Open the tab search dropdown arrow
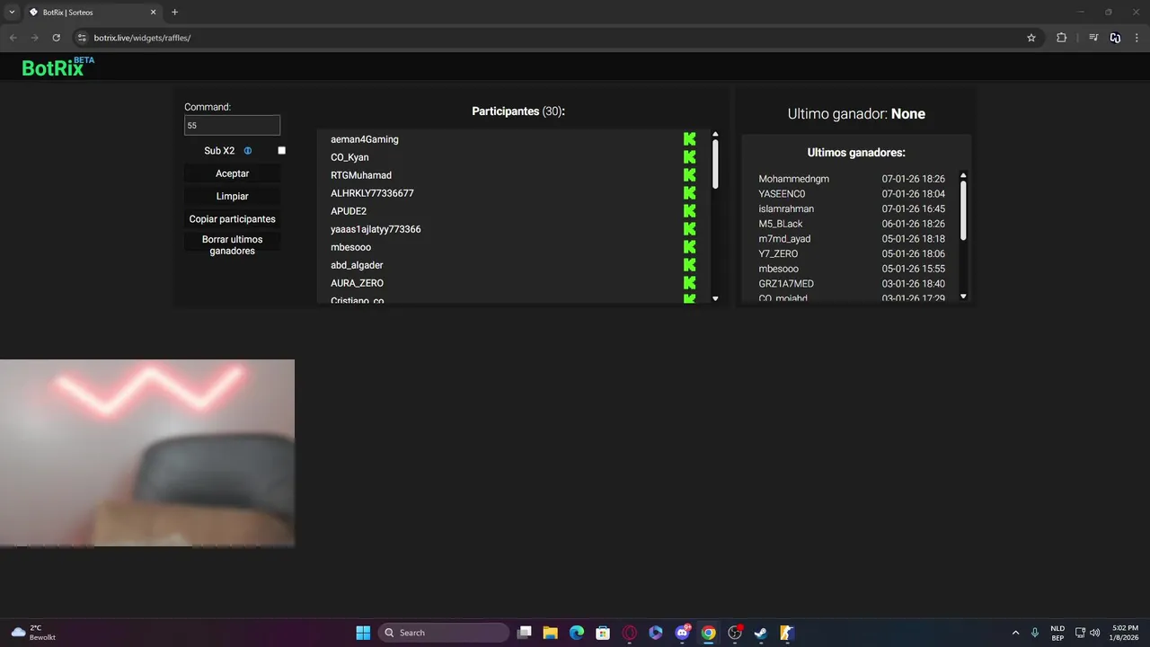 (13, 13)
